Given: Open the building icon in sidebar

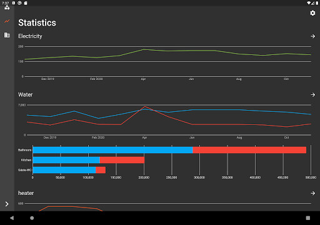Looking at the screenshot, I should [x=7, y=35].
